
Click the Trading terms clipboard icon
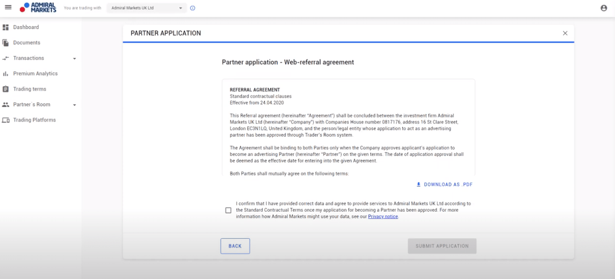[6, 89]
